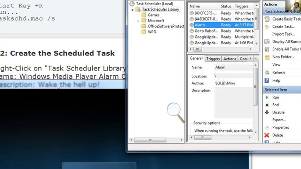Click the Run action label
The width and height of the screenshot is (301, 169).
276,97
